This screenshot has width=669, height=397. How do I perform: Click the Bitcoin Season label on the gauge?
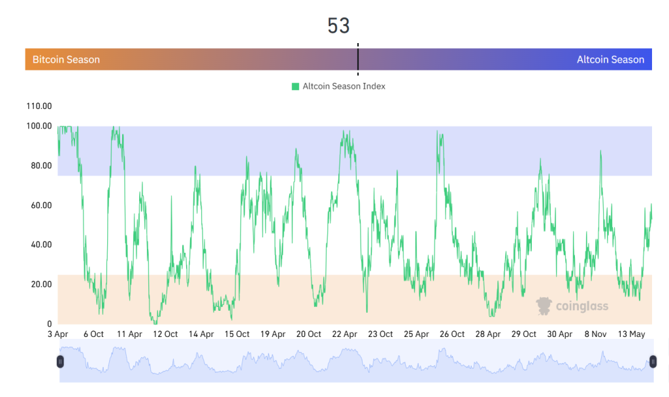[x=66, y=59]
